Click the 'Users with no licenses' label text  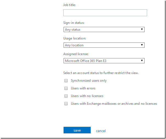pos(87,96)
